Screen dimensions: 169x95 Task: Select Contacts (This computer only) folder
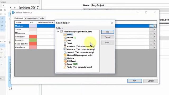tap(81, 49)
